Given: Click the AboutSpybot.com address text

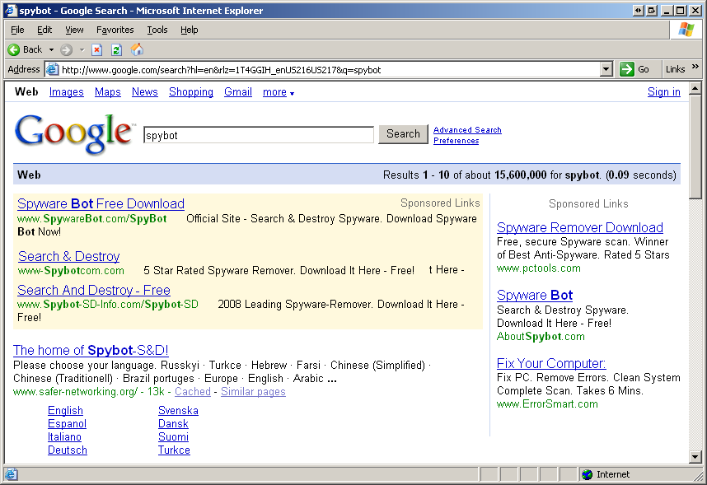Looking at the screenshot, I should 541,336.
